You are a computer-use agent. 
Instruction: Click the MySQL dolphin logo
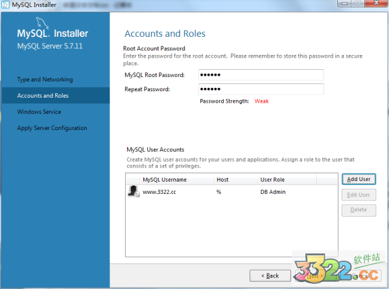(x=42, y=23)
